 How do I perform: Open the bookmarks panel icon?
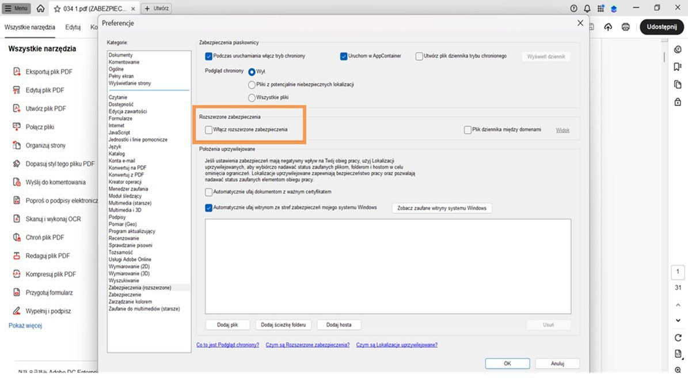click(678, 67)
